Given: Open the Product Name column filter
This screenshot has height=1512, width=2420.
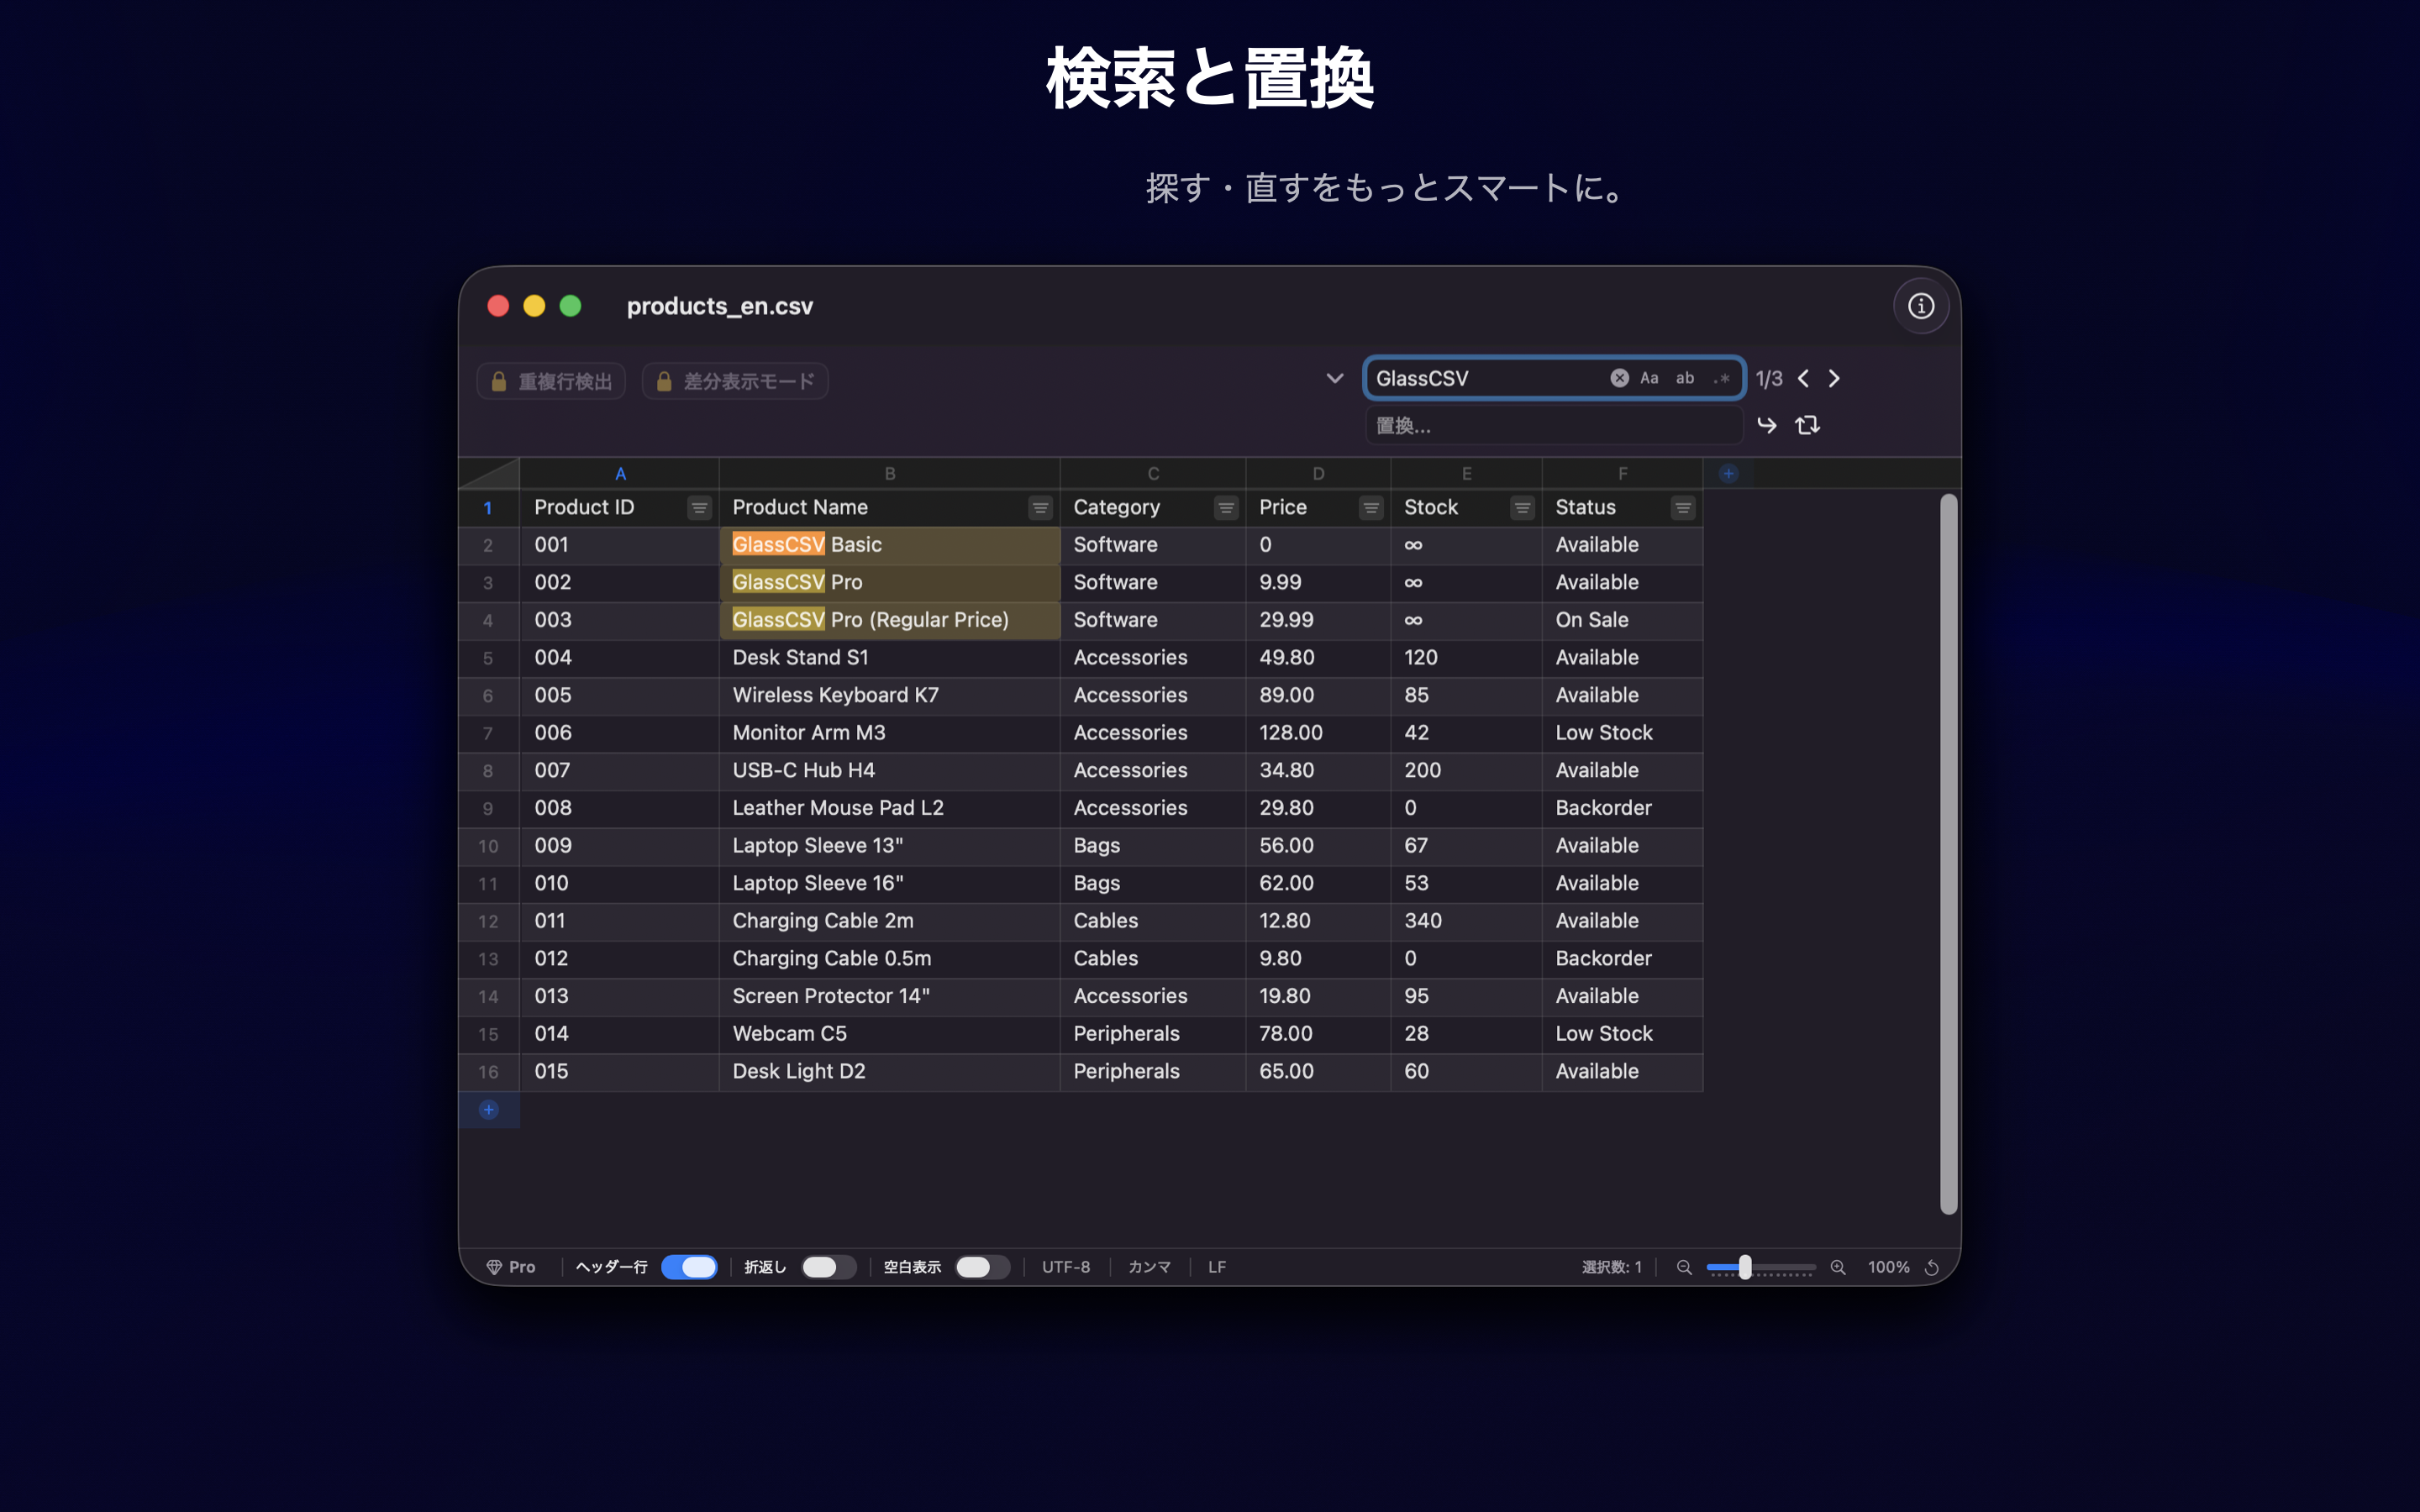Looking at the screenshot, I should [1040, 508].
